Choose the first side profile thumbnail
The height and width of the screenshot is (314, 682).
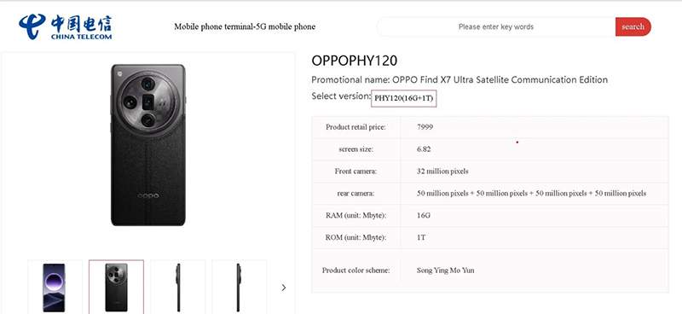[x=178, y=287]
